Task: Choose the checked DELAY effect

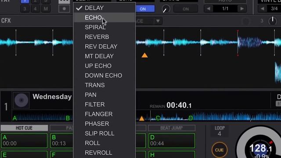Action: point(104,8)
